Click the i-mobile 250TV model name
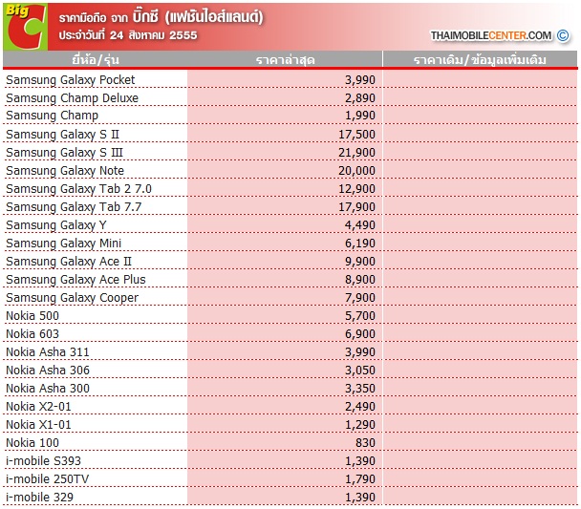The width and height of the screenshot is (581, 509). (47, 479)
